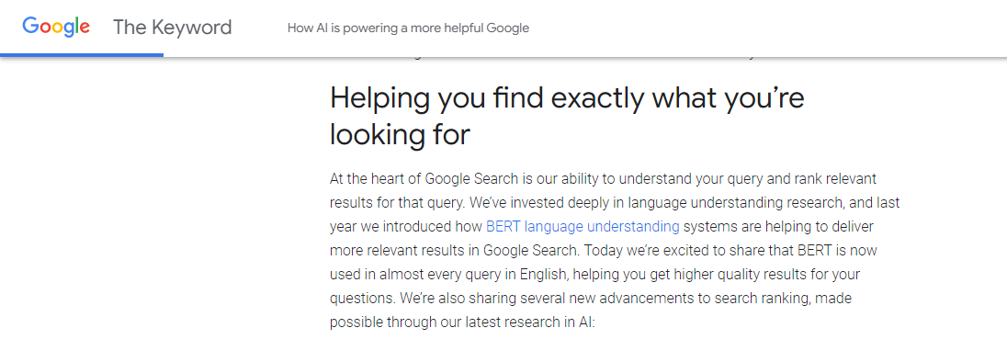Click the header title "How AI is powering a more helpful Google"
1007x362 pixels.
[x=408, y=28]
